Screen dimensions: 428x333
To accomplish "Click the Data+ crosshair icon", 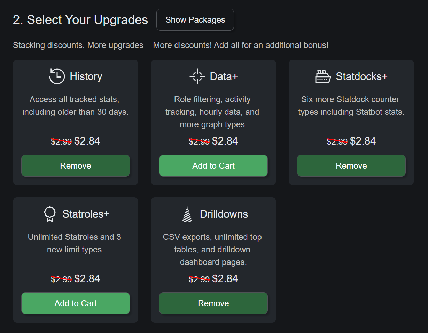I will click(x=197, y=76).
